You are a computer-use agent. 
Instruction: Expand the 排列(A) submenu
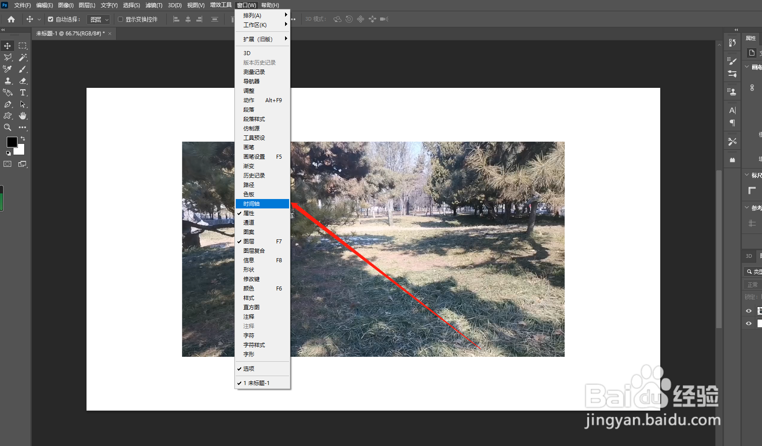[x=263, y=15]
